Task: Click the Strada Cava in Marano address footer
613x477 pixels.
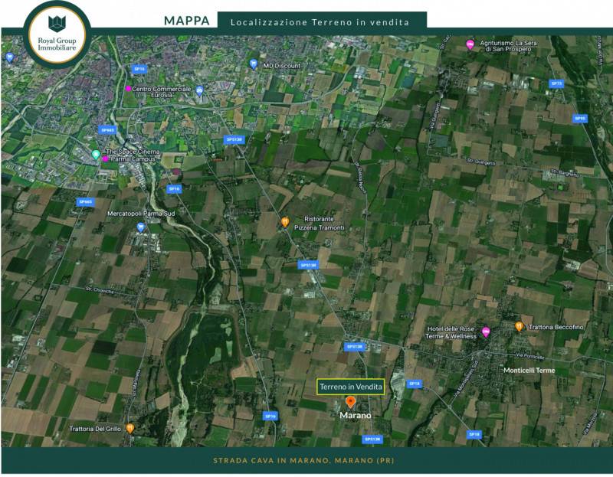Action: [x=303, y=461]
